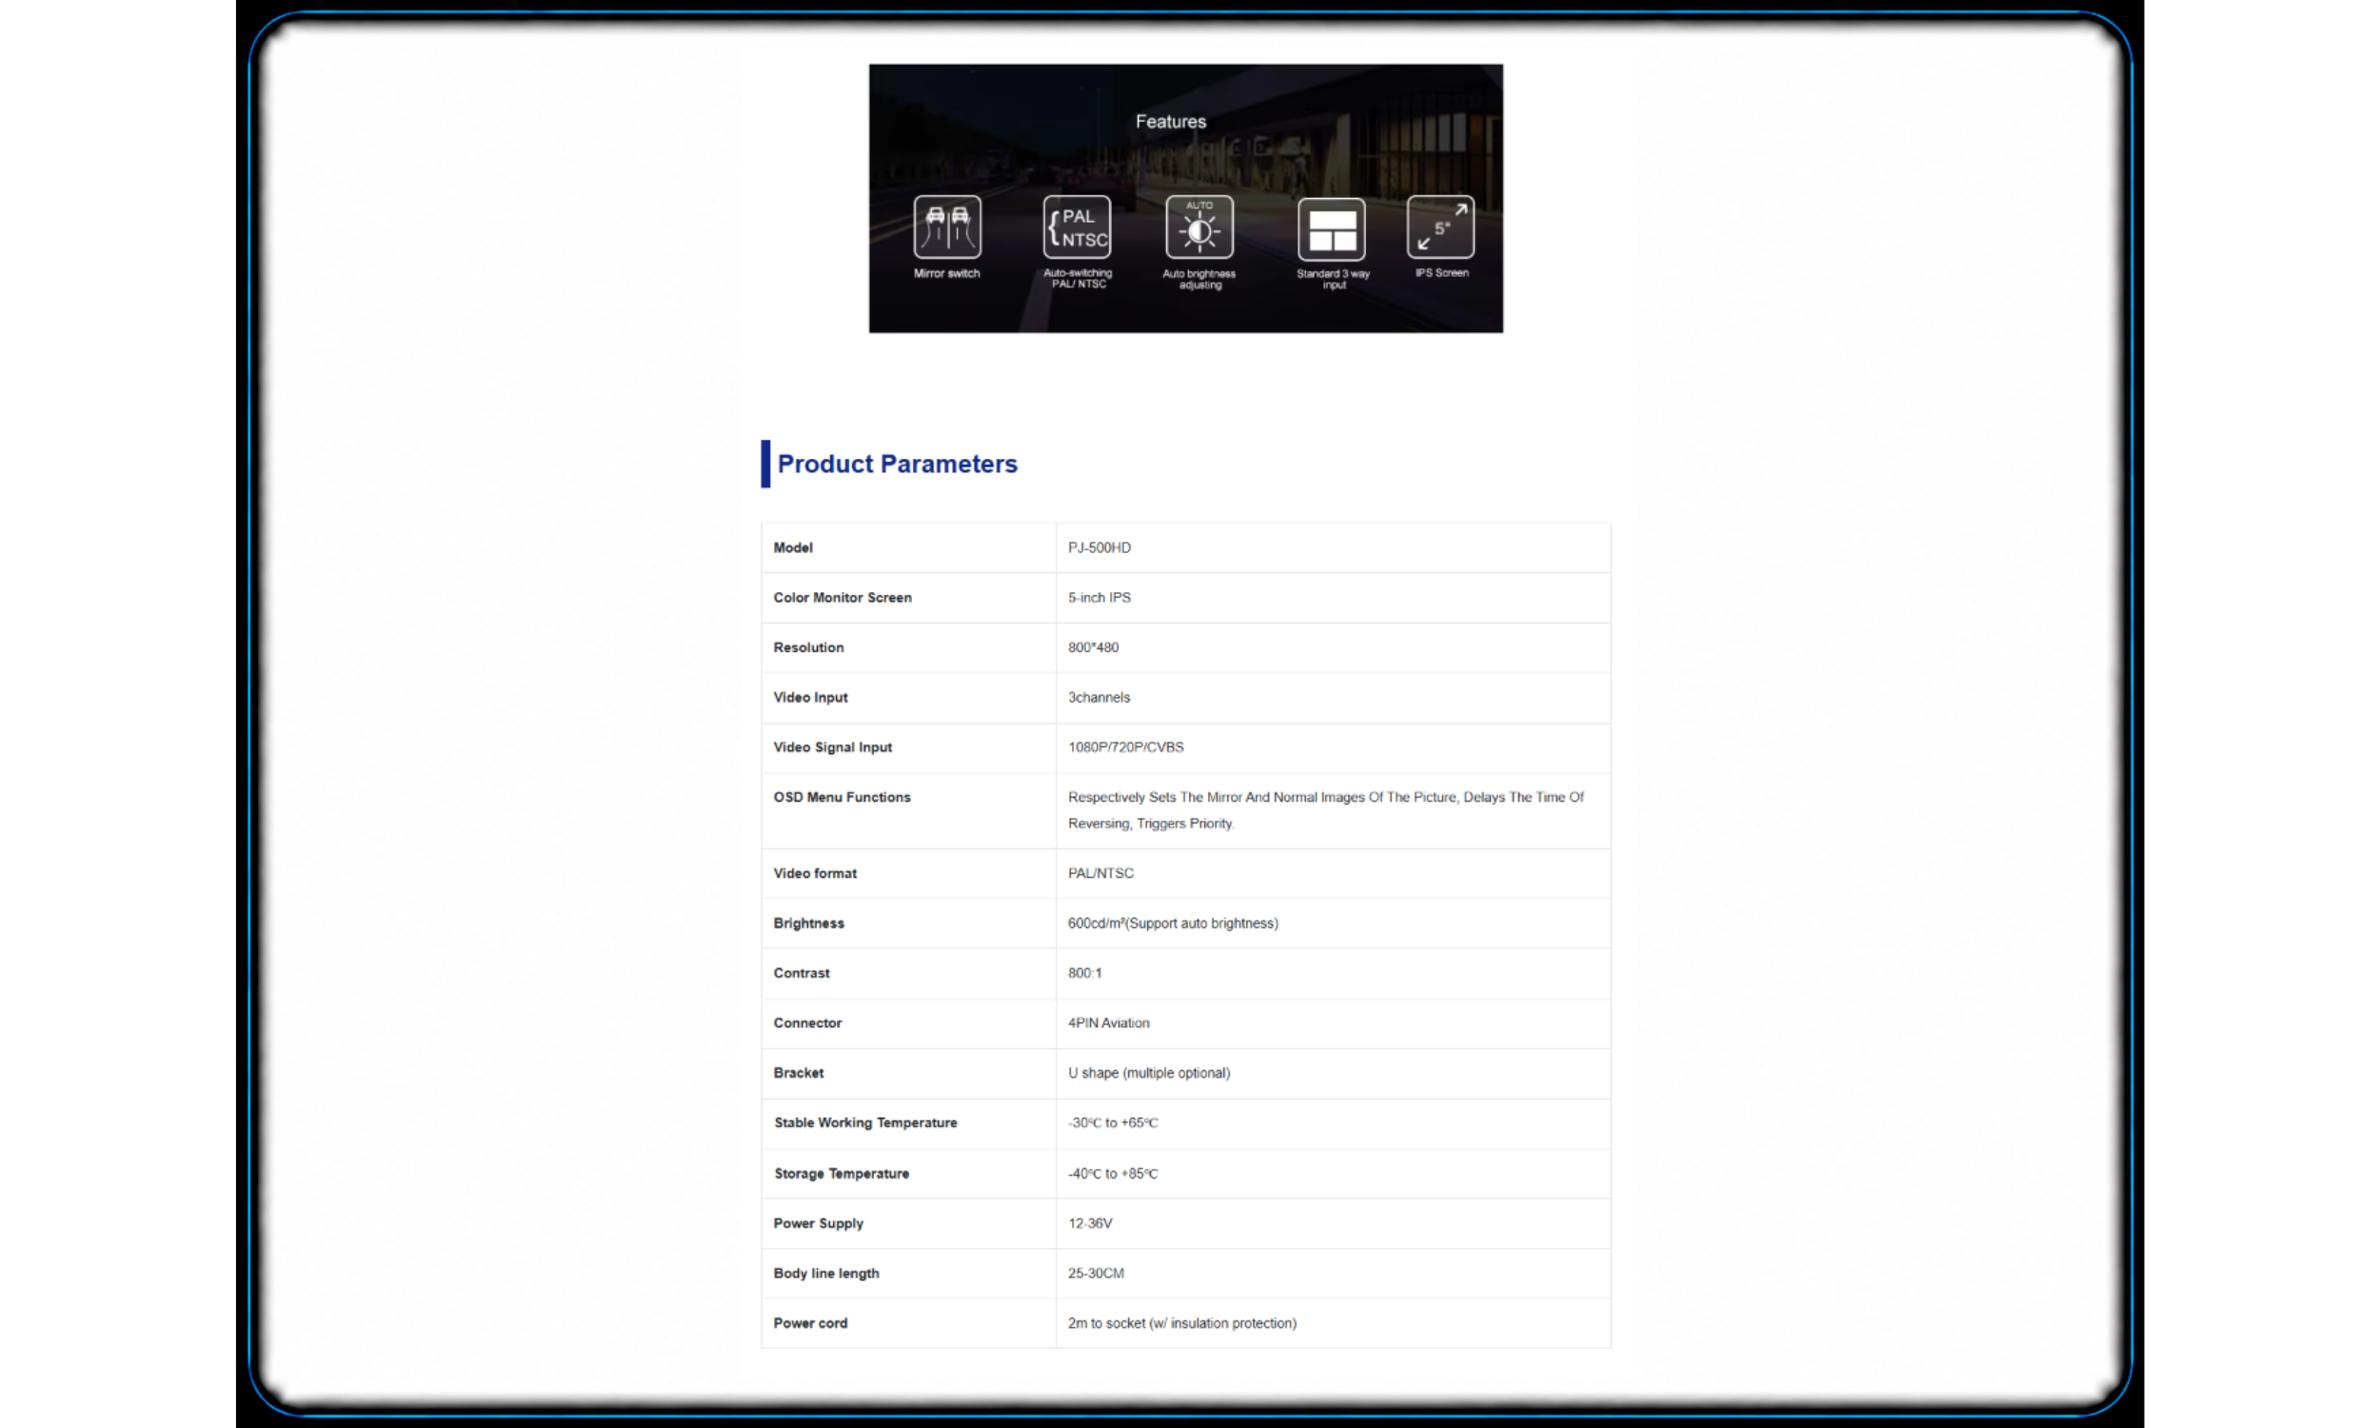Click the Standard 3 way input icon
The image size is (2380, 1428).
coord(1331,229)
